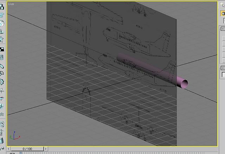Collapse the lower rollout with minus button

tap(223, 68)
